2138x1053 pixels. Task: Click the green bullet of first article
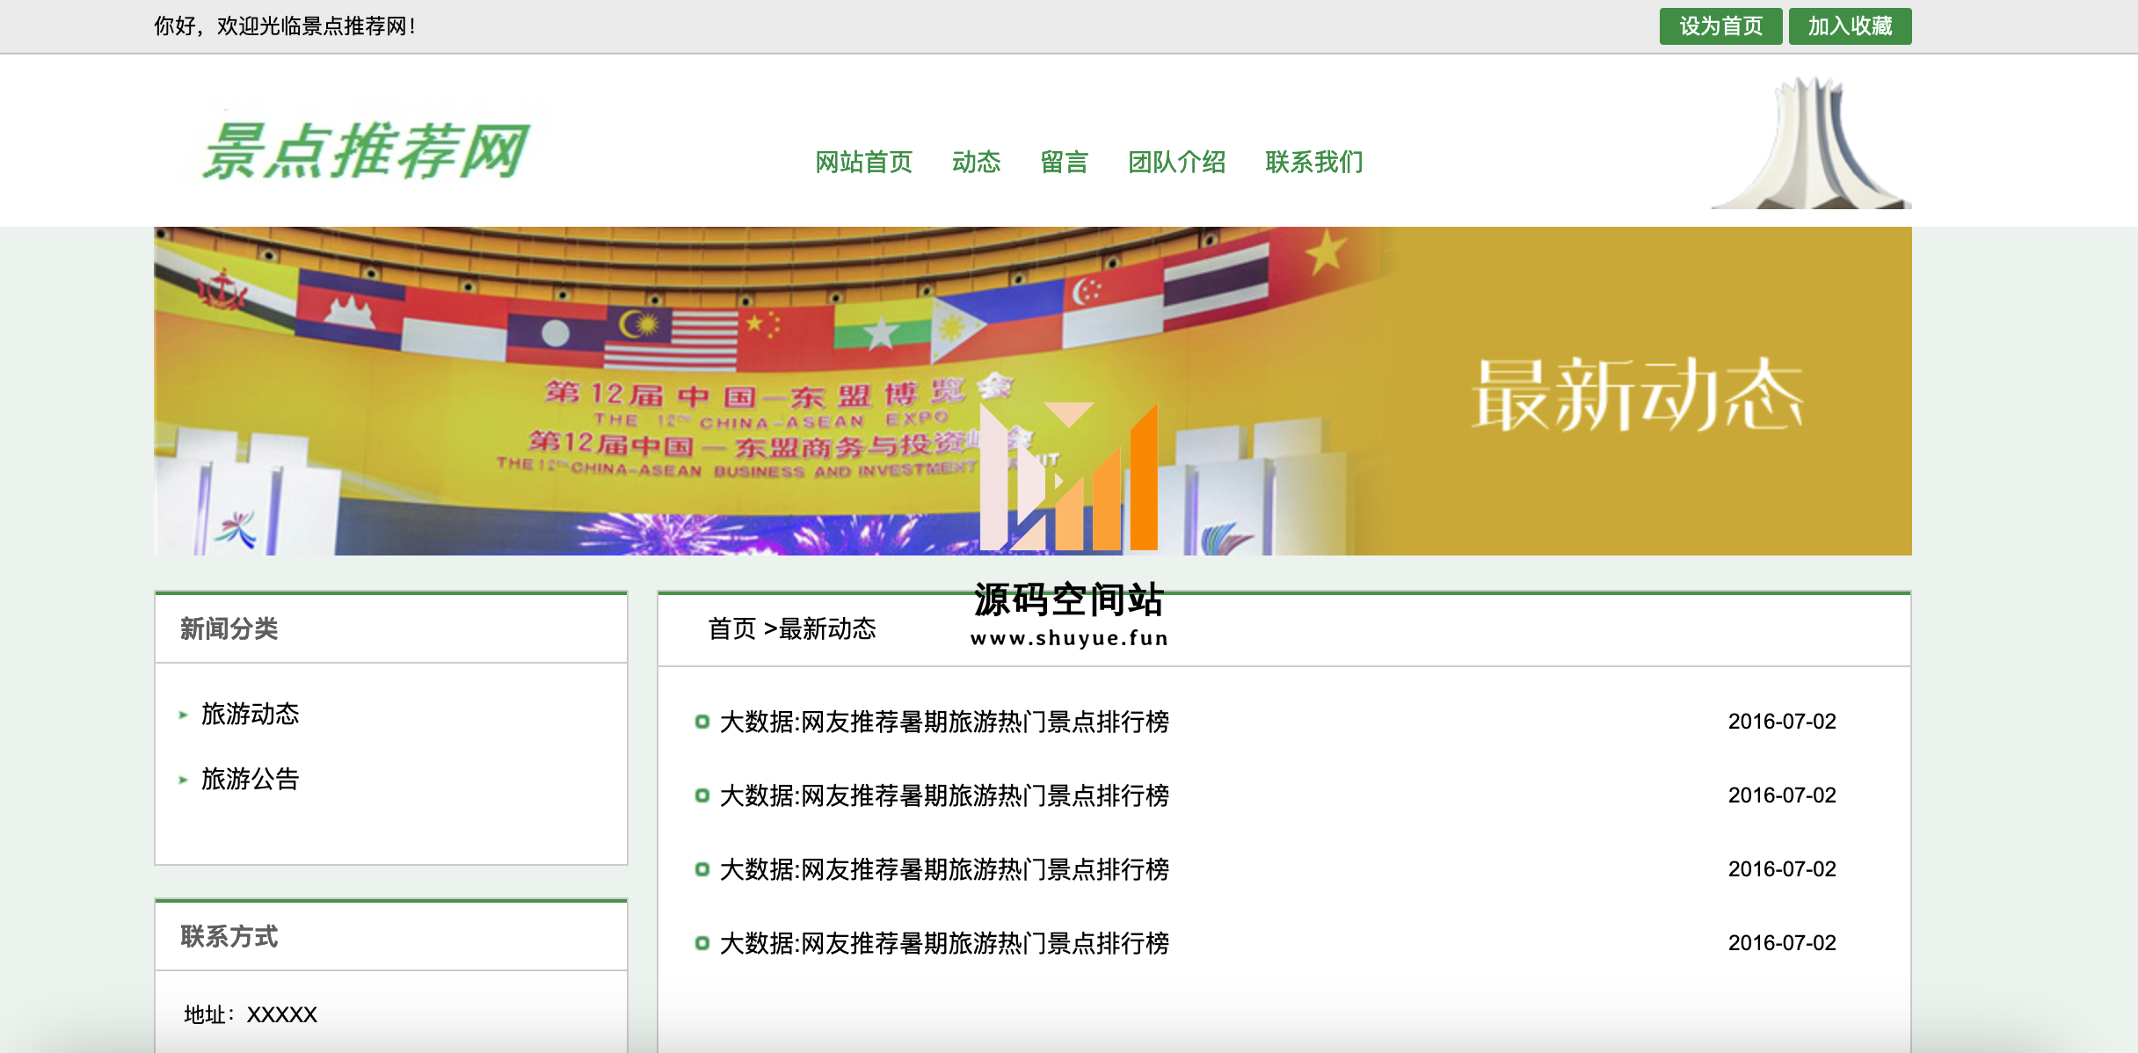[702, 722]
